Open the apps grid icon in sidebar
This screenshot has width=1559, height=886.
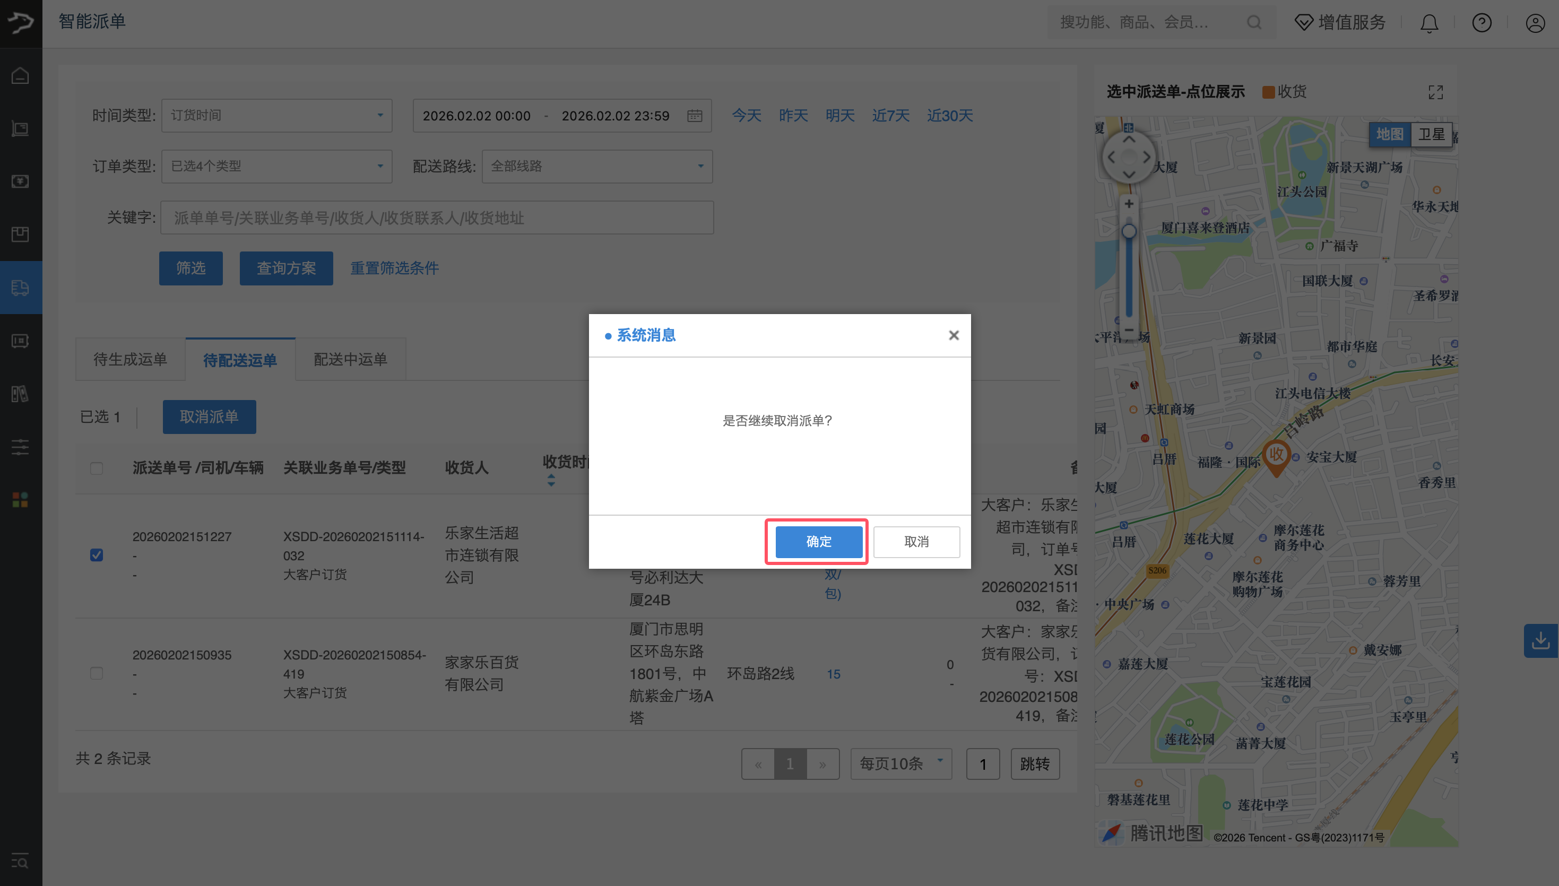pyautogui.click(x=20, y=500)
